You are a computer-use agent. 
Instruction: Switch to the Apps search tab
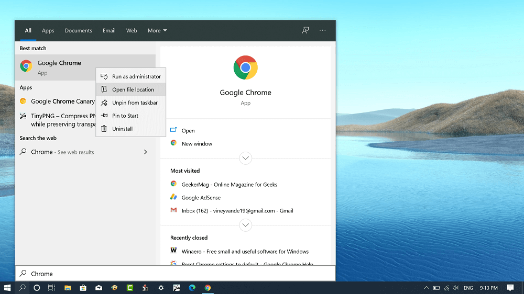pyautogui.click(x=48, y=30)
